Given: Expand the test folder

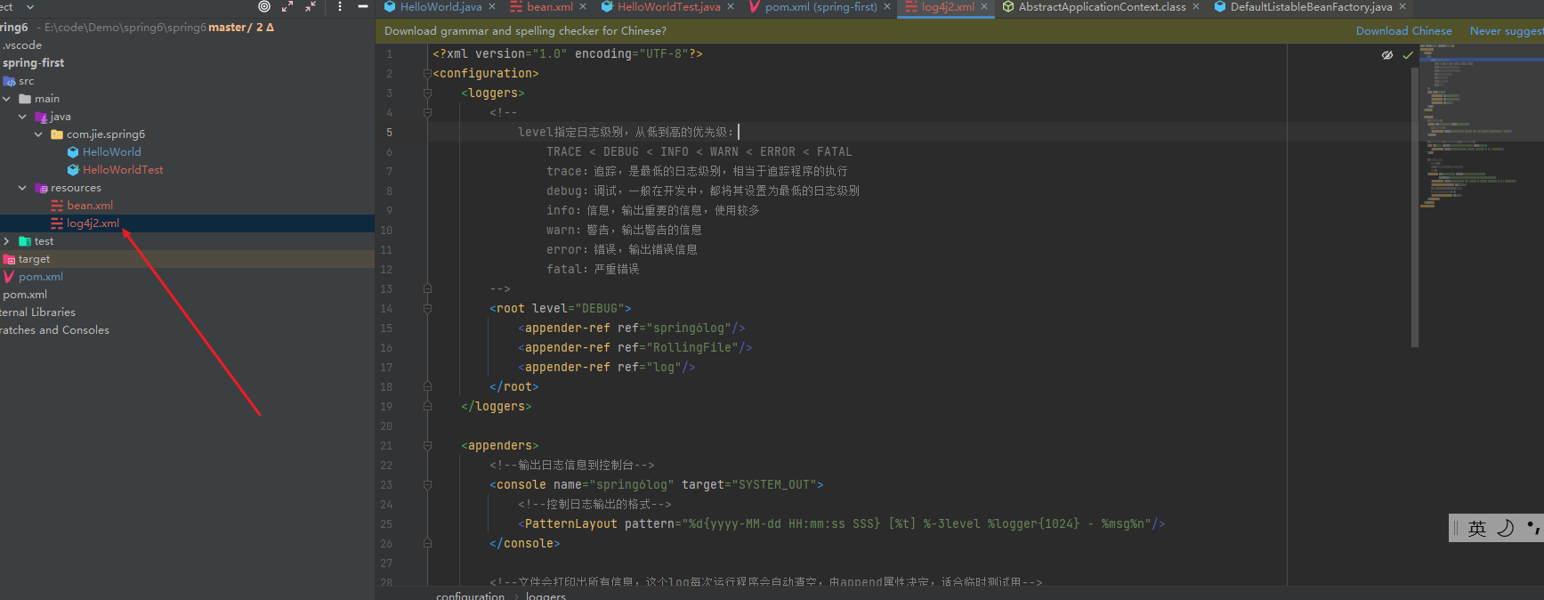Looking at the screenshot, I should click(x=6, y=241).
